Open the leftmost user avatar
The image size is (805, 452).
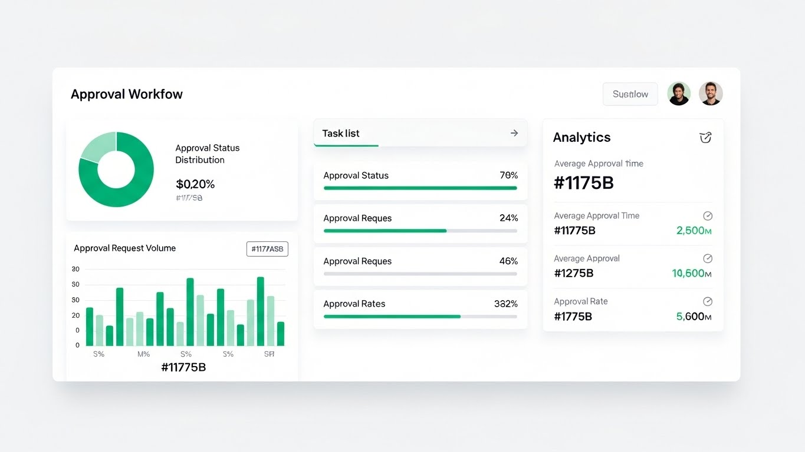pos(679,93)
